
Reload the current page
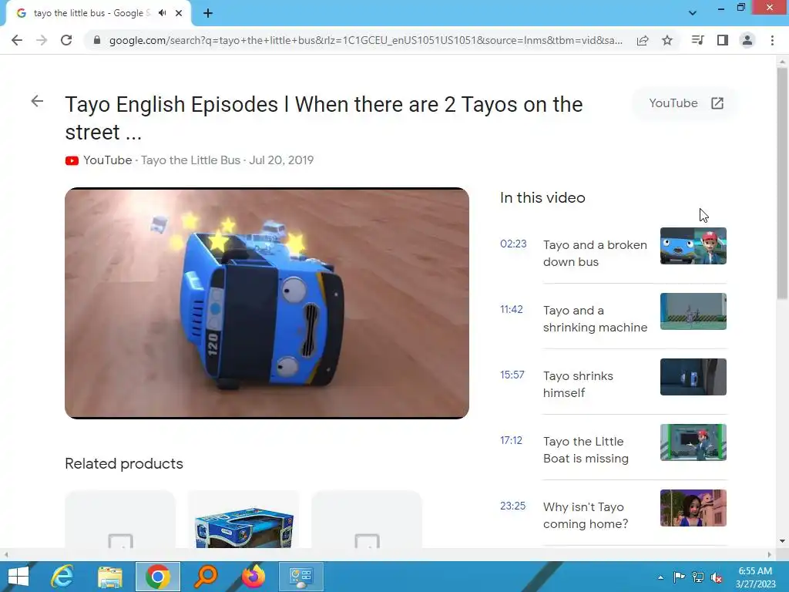[x=66, y=40]
